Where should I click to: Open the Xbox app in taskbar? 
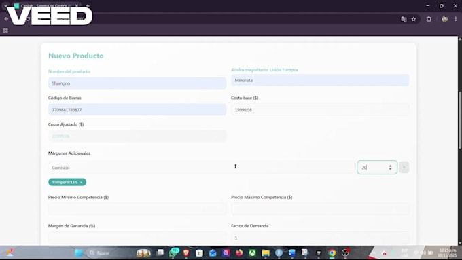(x=253, y=253)
